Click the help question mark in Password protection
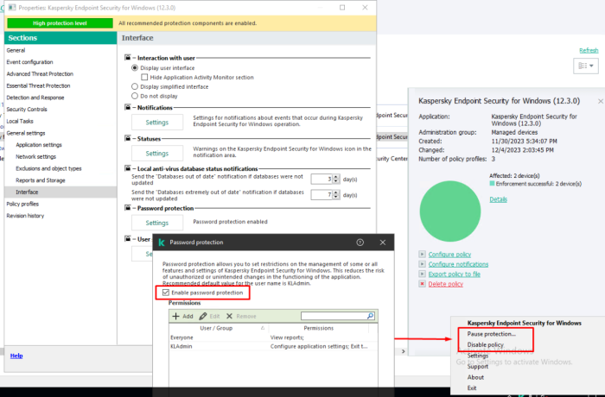Screen dimensions: 605x397 coord(360,243)
